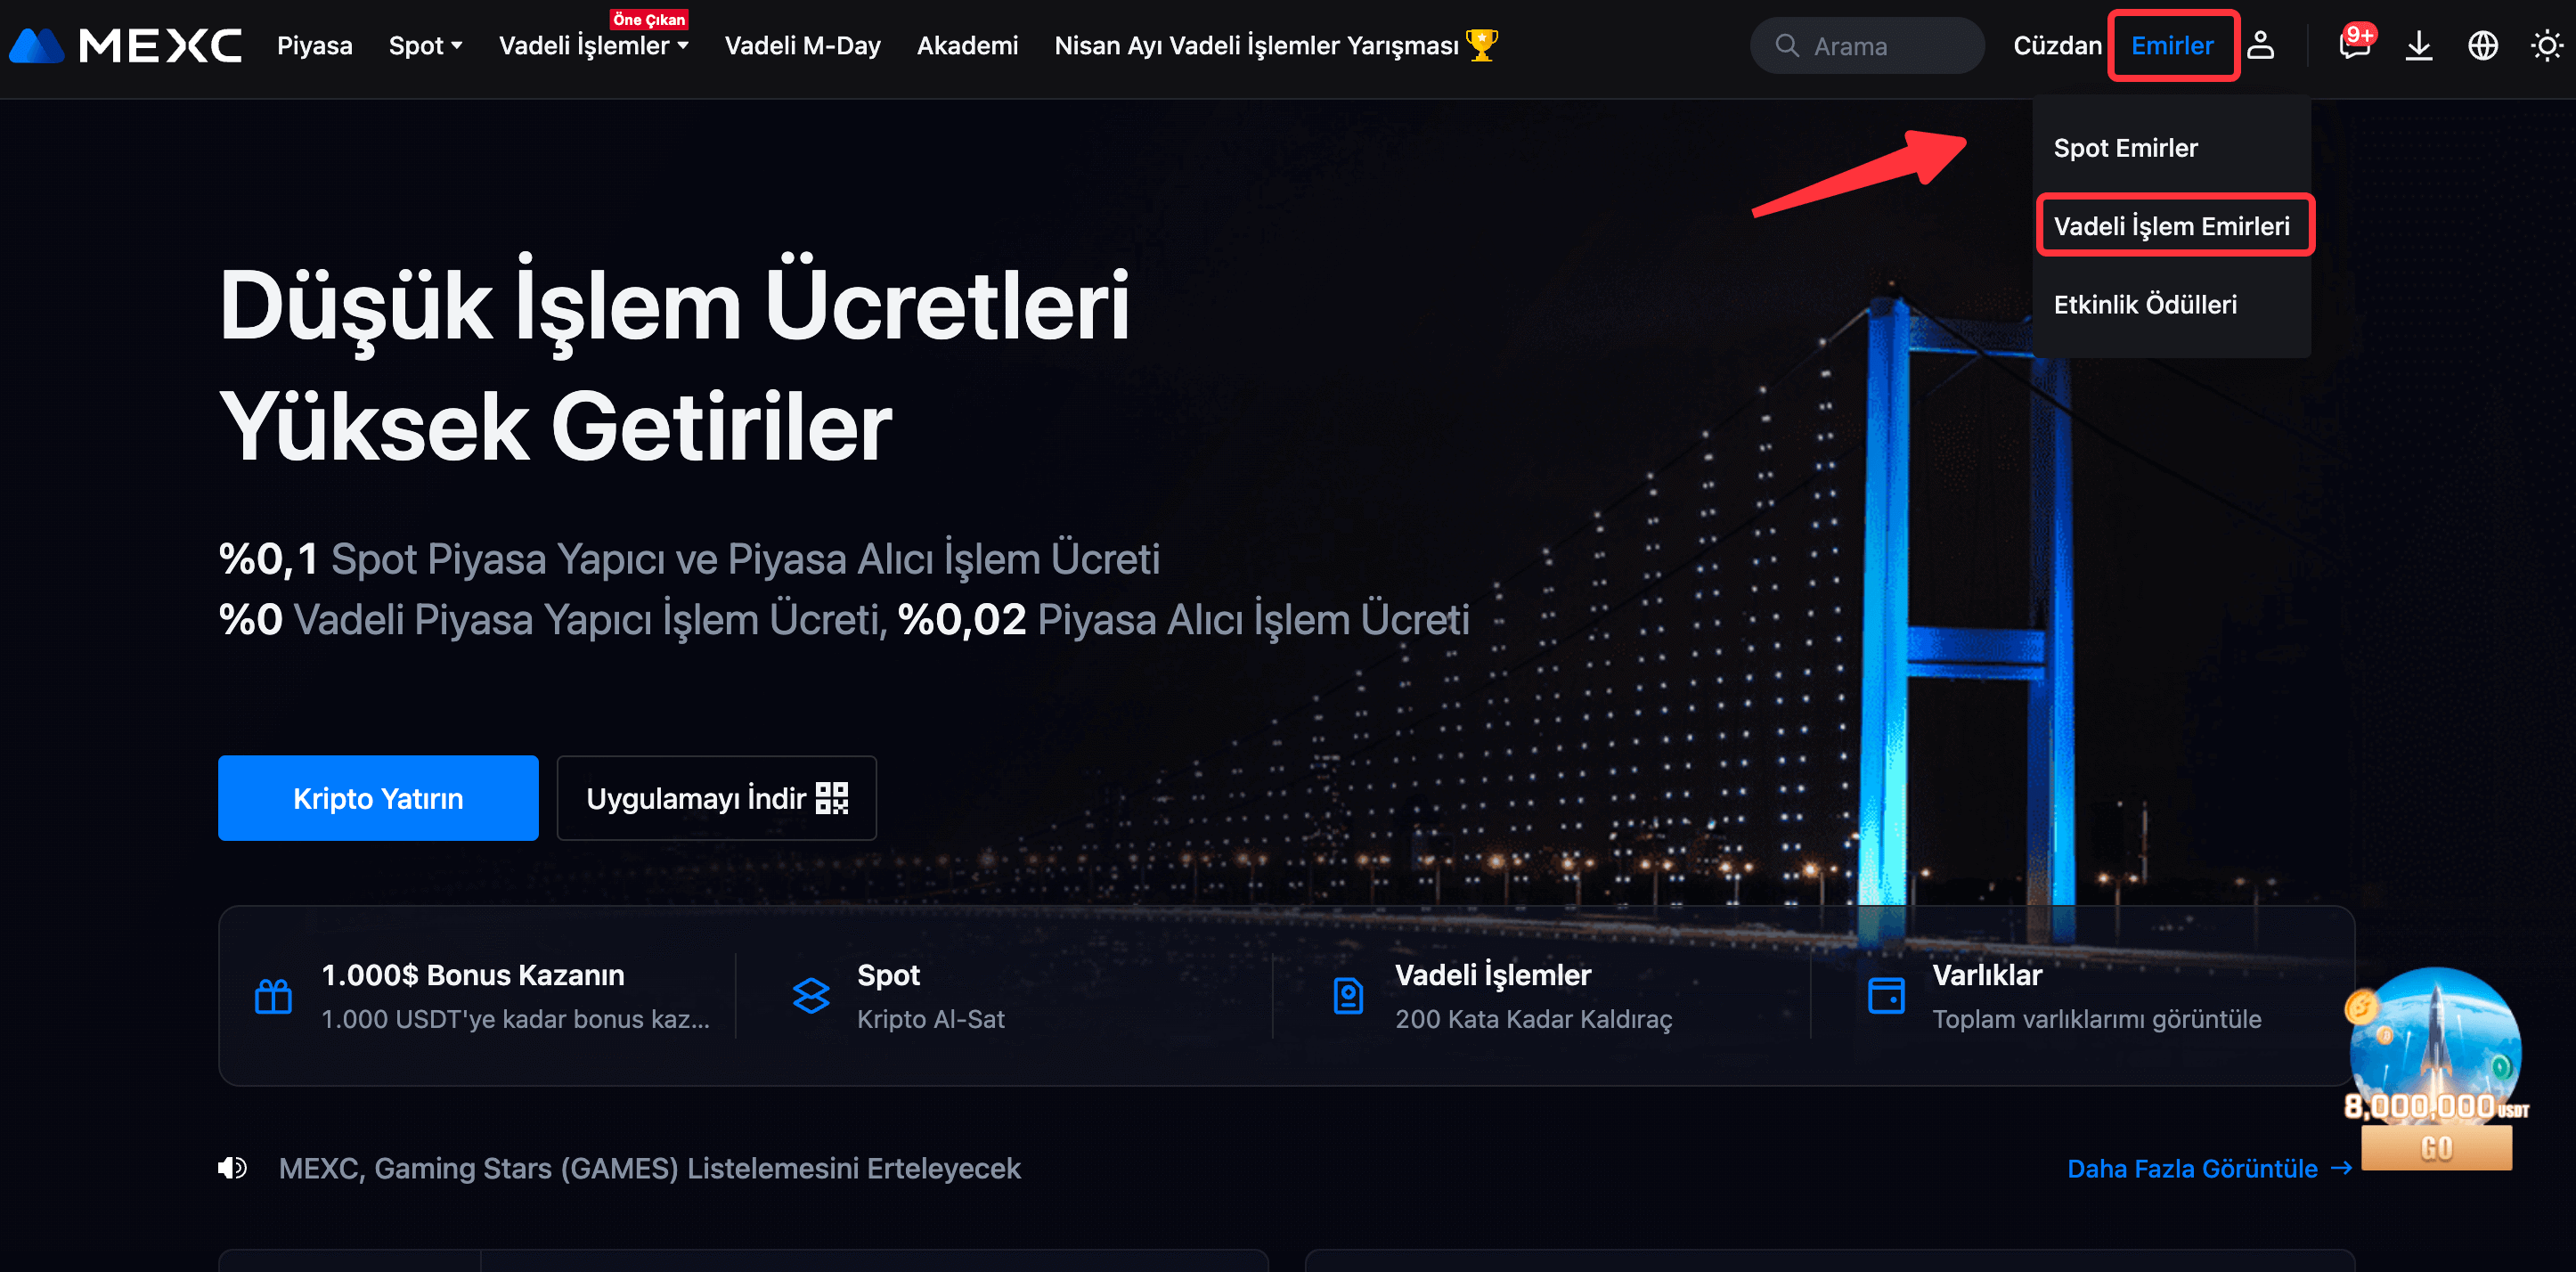The width and height of the screenshot is (2576, 1272).
Task: Open the user profile icon
Action: [x=2260, y=46]
